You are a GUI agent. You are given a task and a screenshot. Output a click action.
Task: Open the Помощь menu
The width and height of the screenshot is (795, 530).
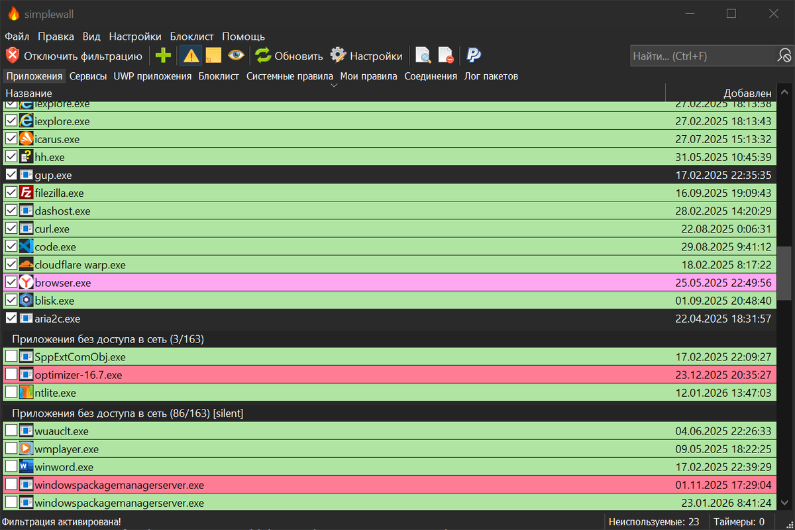(243, 36)
